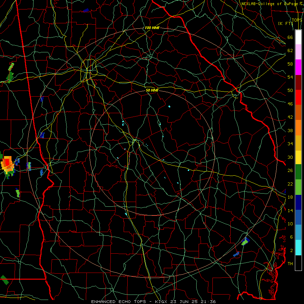Screen dimensions: 304x304
Task: Click the burnt orange legend swatch
Action: [298, 112]
